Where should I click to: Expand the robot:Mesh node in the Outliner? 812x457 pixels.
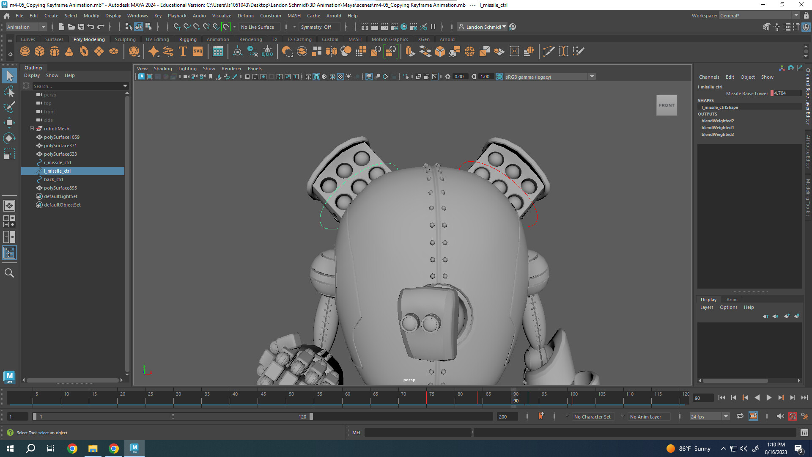(31, 129)
